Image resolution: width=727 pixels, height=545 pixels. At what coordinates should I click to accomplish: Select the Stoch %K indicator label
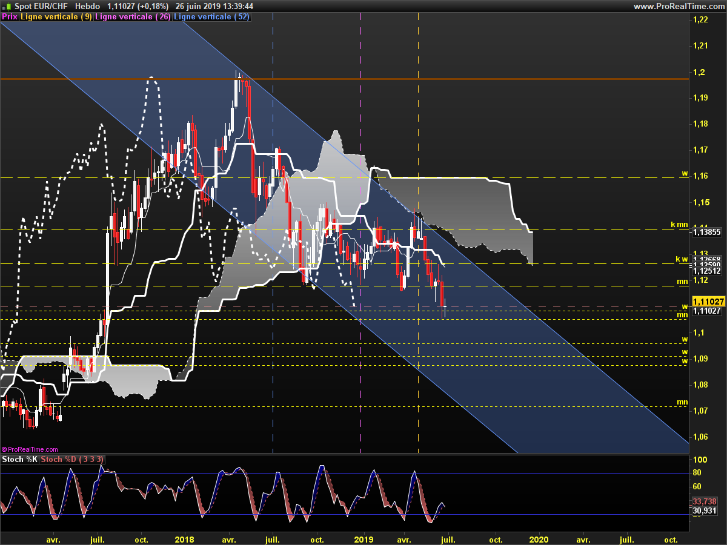point(20,460)
